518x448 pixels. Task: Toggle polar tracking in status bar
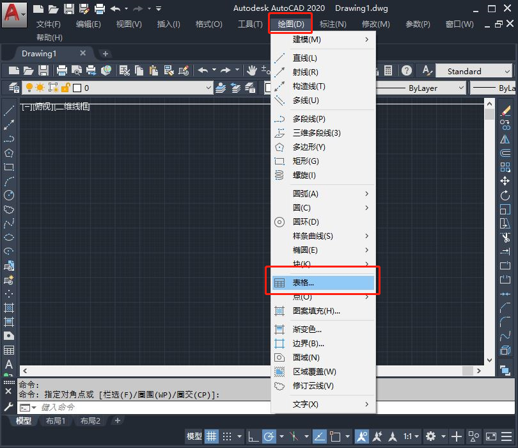269,436
